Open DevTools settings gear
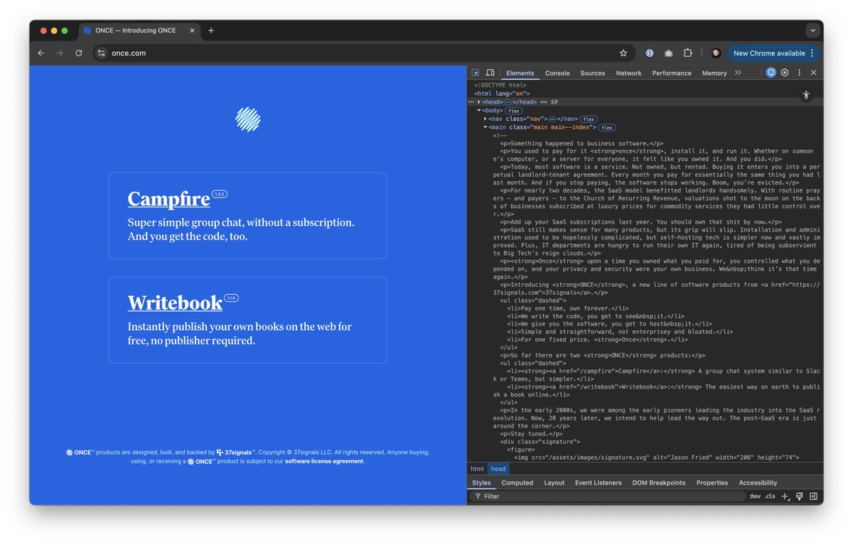The height and width of the screenshot is (544, 853). [785, 72]
